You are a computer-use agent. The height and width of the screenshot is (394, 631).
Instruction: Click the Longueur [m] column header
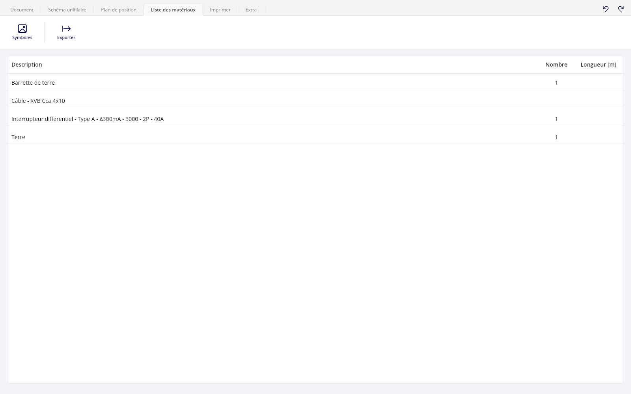click(x=598, y=65)
